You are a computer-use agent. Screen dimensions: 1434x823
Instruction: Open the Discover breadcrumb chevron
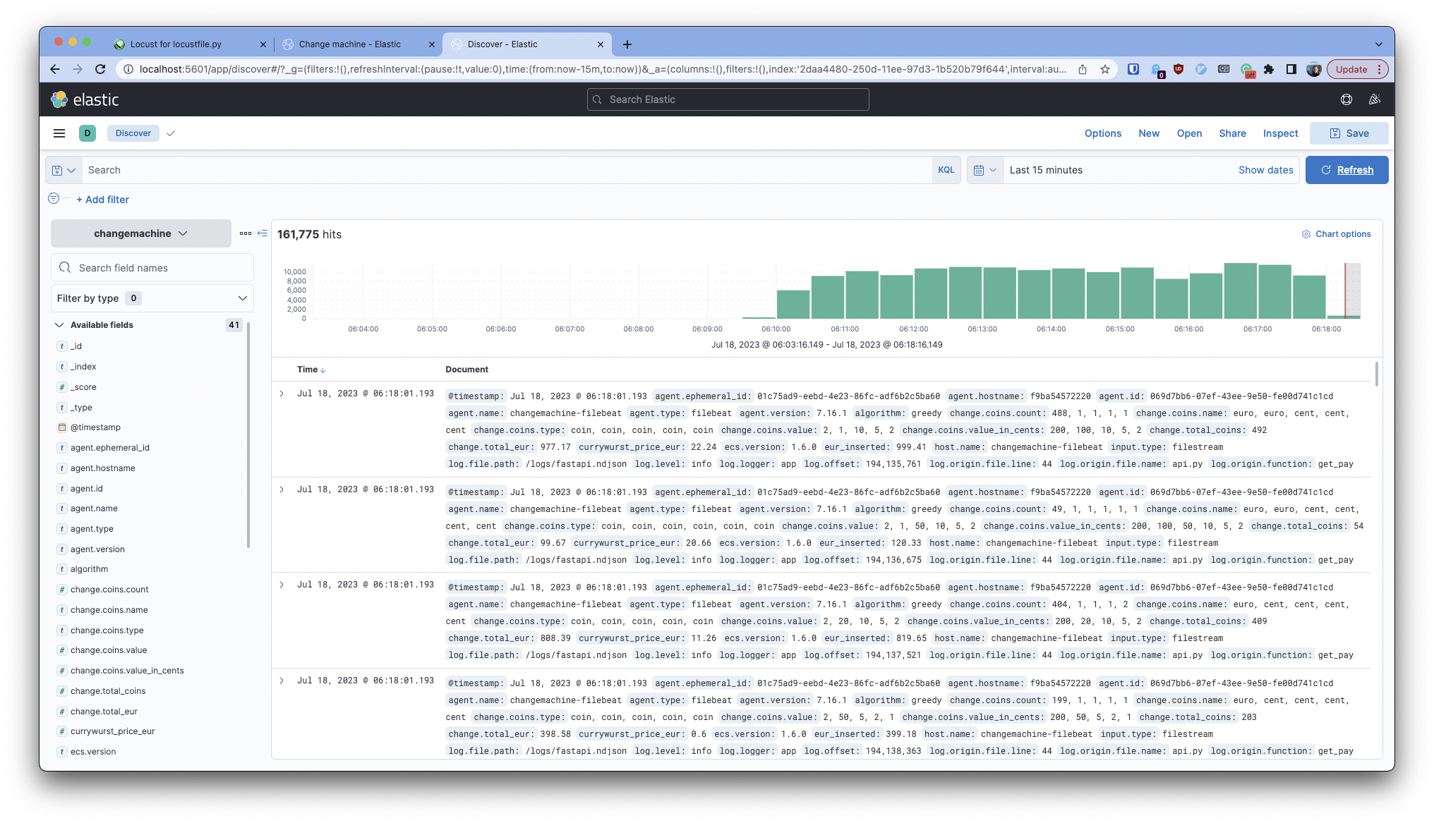[x=171, y=133]
